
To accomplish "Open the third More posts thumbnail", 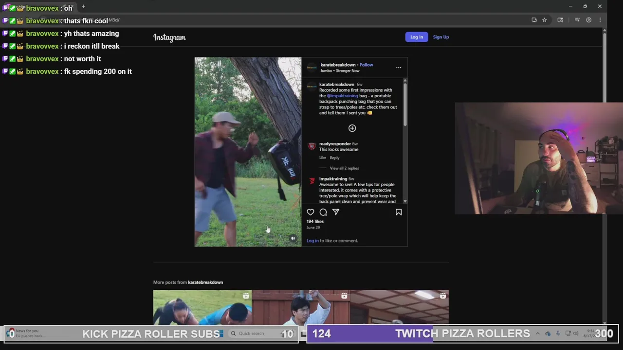I will [x=400, y=307].
